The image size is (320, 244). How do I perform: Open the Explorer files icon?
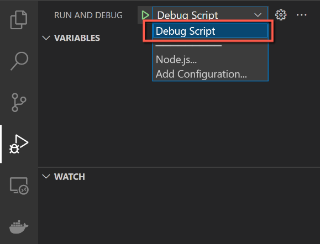click(19, 20)
